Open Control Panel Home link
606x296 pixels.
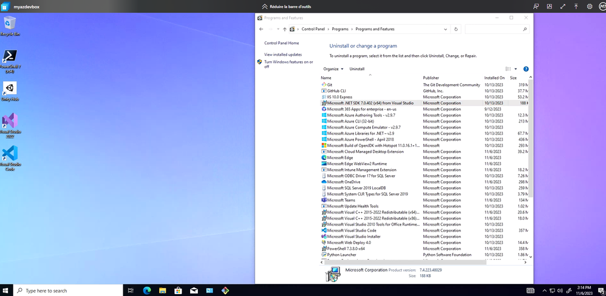(281, 43)
